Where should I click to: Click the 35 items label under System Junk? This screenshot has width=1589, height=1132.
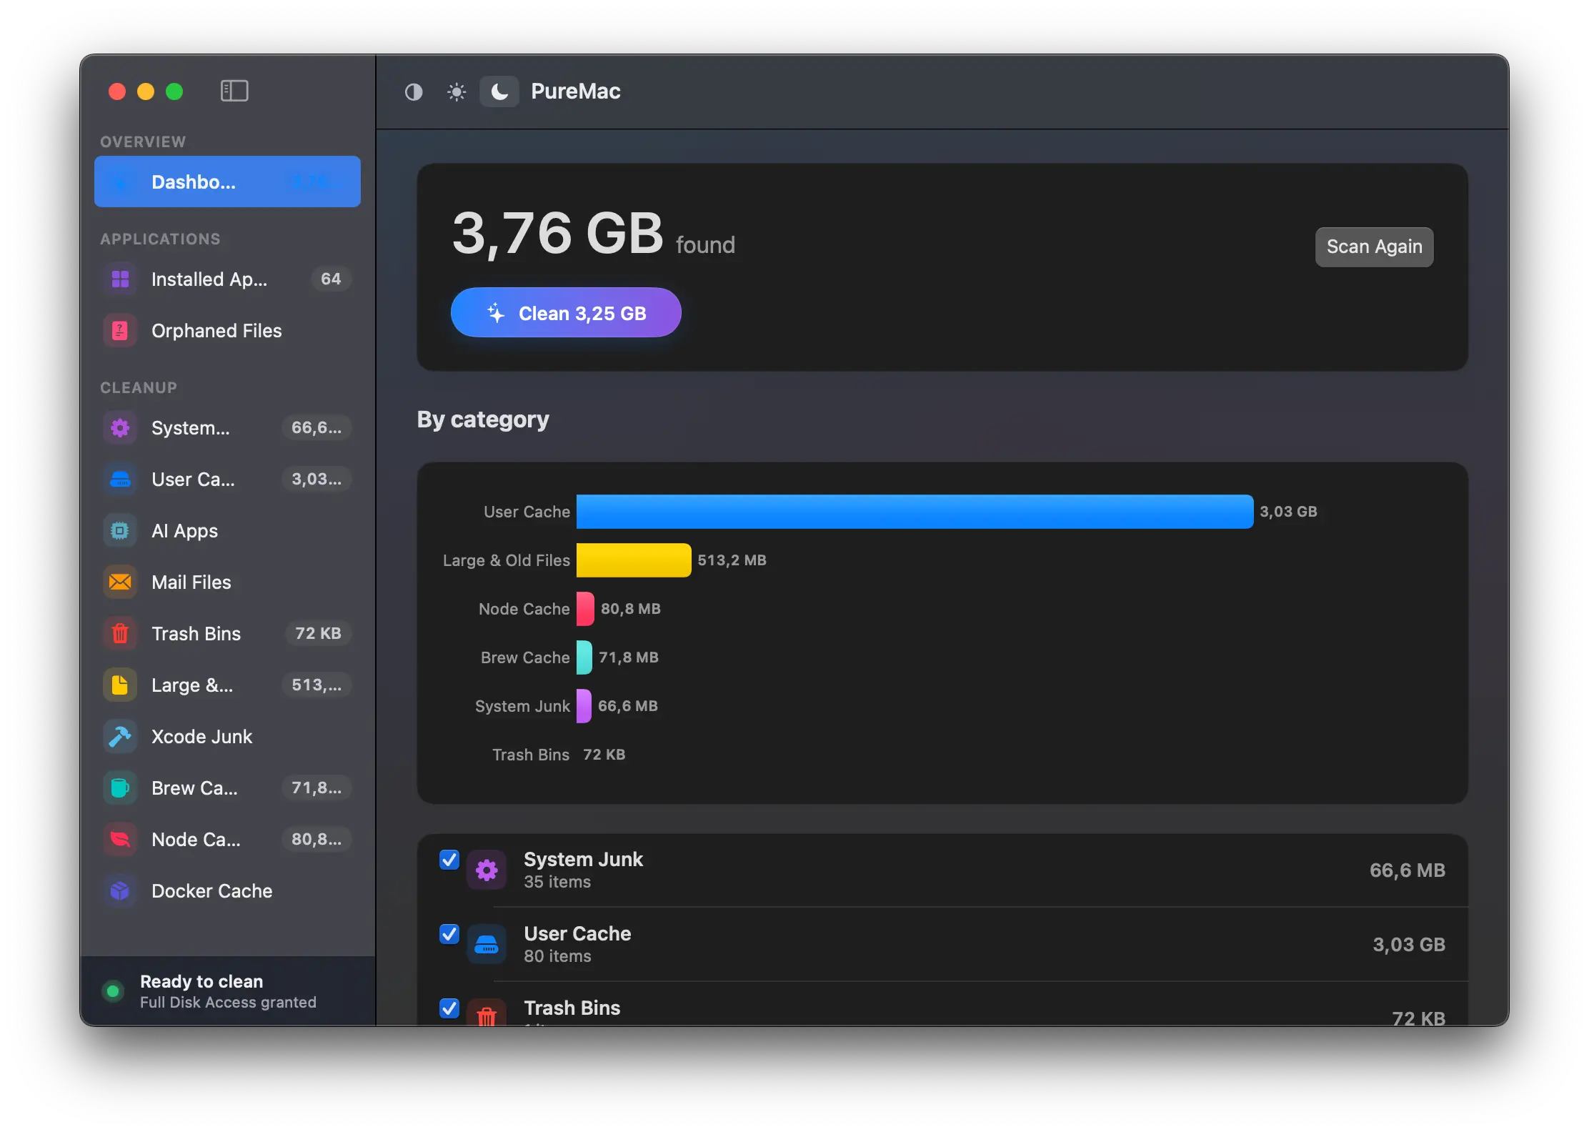557,882
